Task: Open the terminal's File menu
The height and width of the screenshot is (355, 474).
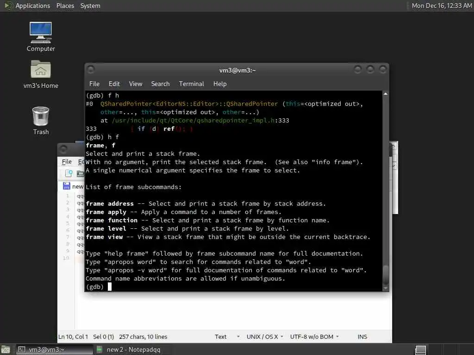Action: (94, 84)
